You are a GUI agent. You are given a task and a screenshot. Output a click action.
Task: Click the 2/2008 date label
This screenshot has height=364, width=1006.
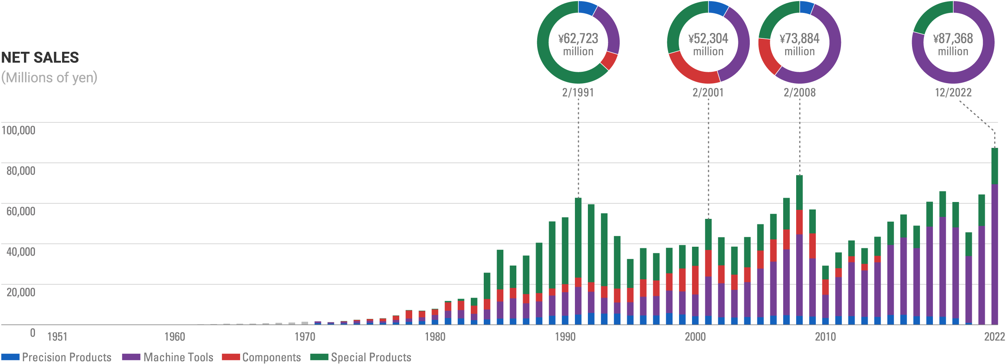pyautogui.click(x=800, y=93)
